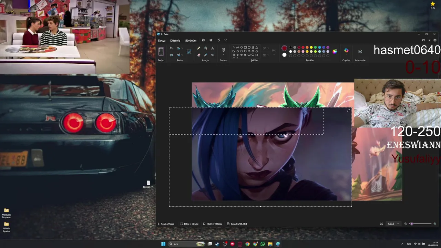Click the Copilot label in ribbon
This screenshot has width=441, height=248.
[346, 60]
